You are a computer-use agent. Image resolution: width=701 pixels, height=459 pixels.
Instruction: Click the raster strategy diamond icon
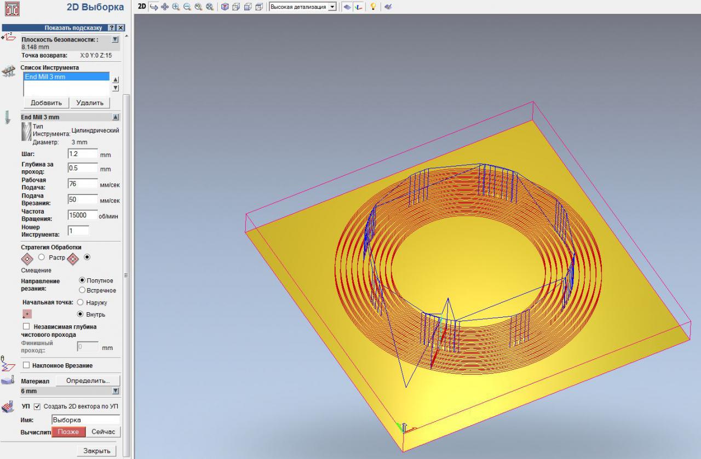coord(27,258)
